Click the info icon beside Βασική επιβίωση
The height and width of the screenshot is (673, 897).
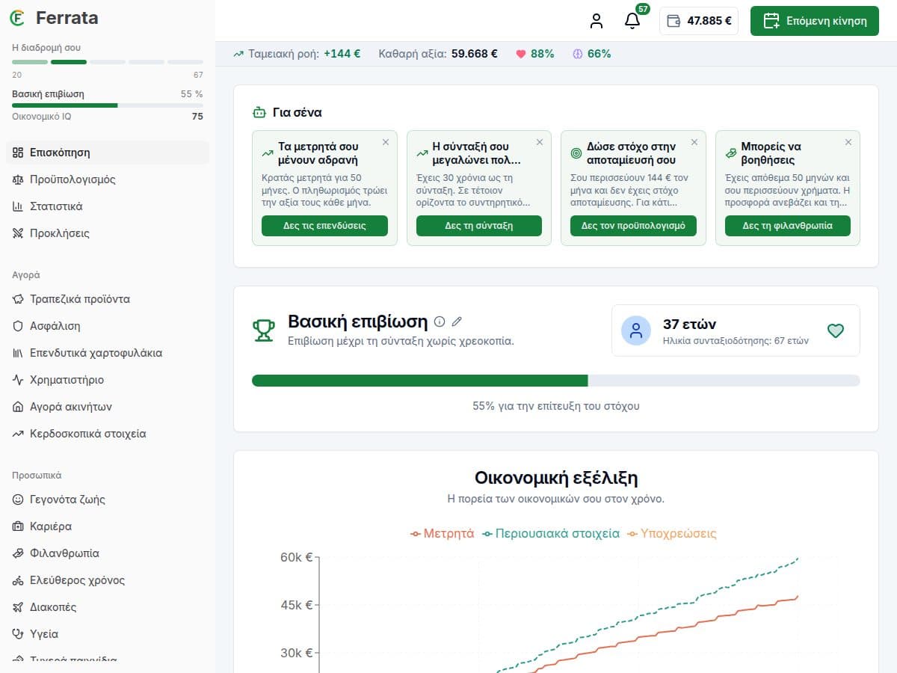tap(440, 322)
